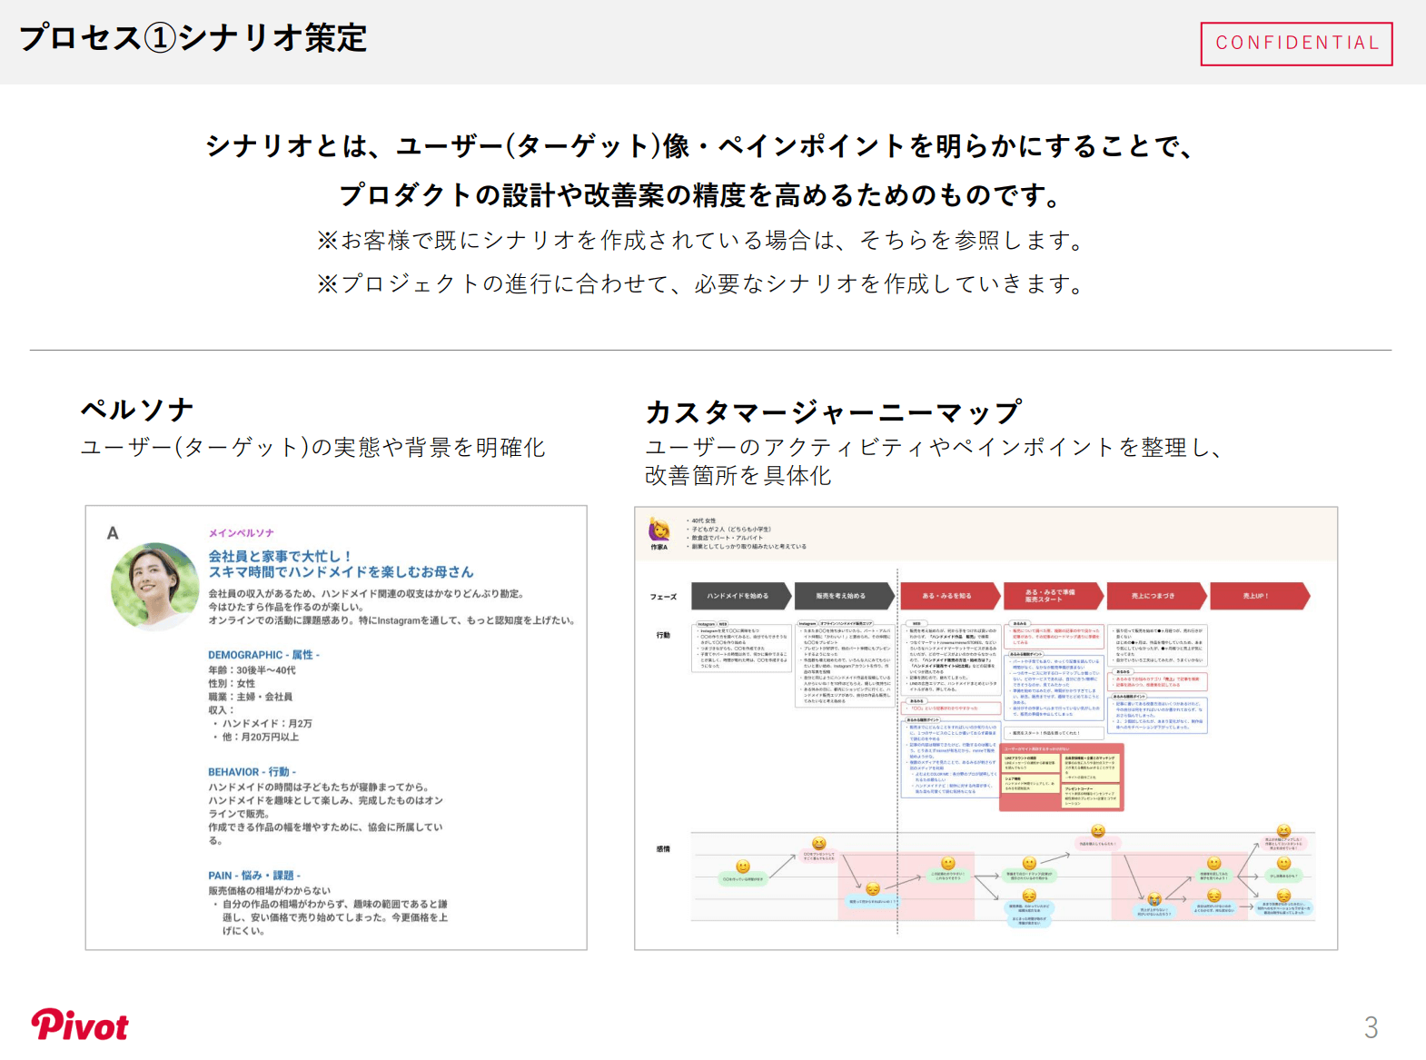Select the ハンドメイドを始める phase arrow
This screenshot has width=1426, height=1060.
click(x=742, y=596)
